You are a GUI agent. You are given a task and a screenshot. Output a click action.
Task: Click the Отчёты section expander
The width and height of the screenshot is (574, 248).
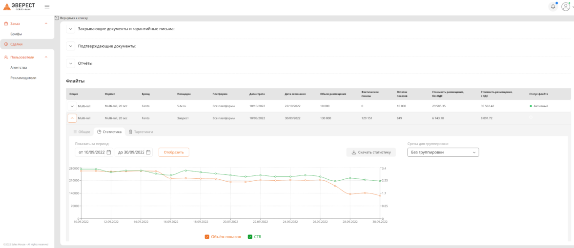coord(71,63)
